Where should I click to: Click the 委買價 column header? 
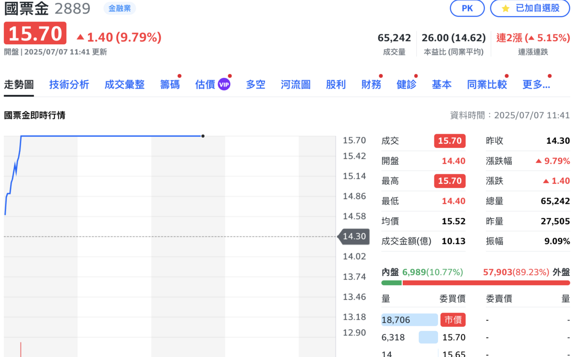pos(452,299)
